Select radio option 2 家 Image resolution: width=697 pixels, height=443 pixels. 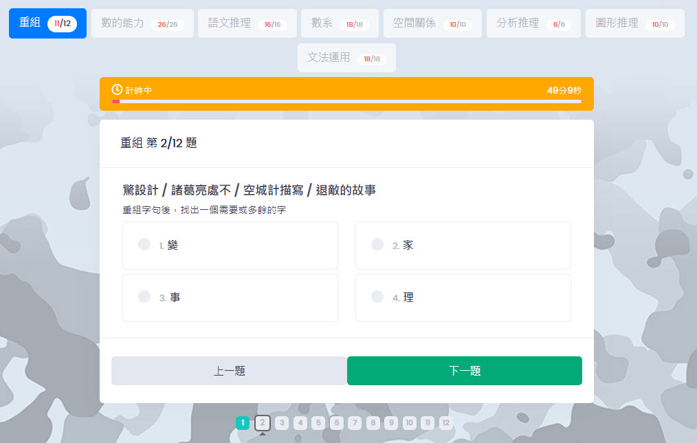tap(377, 244)
